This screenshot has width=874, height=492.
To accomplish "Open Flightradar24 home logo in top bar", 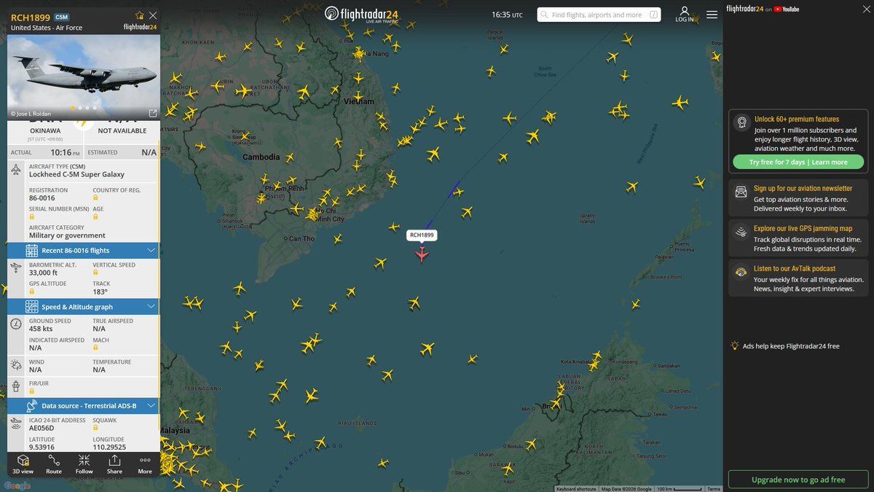I will pos(363,15).
